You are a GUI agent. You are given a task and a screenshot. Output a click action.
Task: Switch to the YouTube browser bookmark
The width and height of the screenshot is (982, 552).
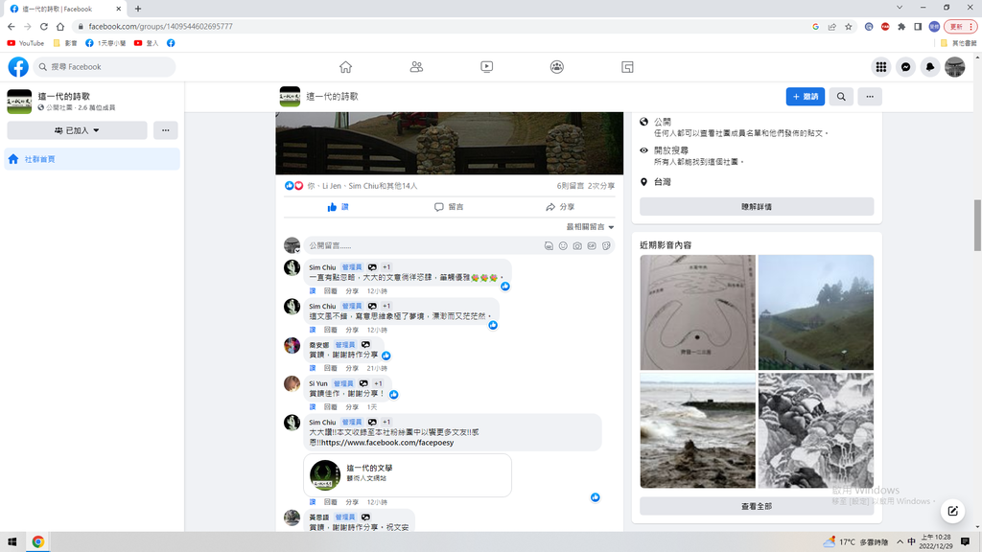(26, 43)
